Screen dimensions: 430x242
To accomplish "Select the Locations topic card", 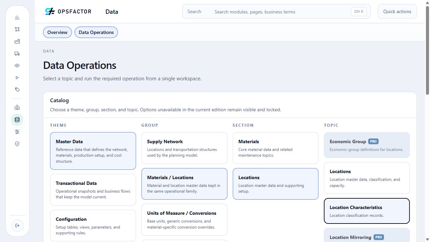I will coord(367,178).
